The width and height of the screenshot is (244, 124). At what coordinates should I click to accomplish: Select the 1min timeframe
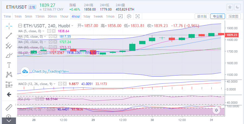click(x=18, y=16)
